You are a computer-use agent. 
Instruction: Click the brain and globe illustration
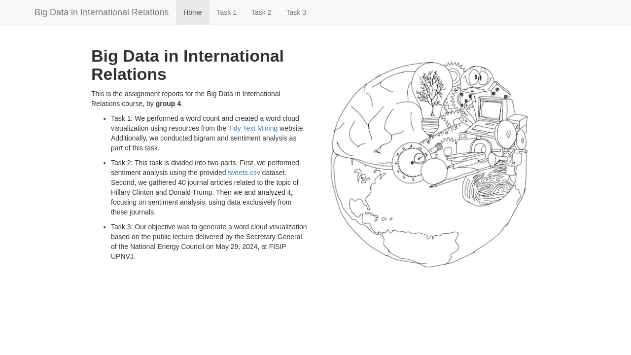pos(429,164)
